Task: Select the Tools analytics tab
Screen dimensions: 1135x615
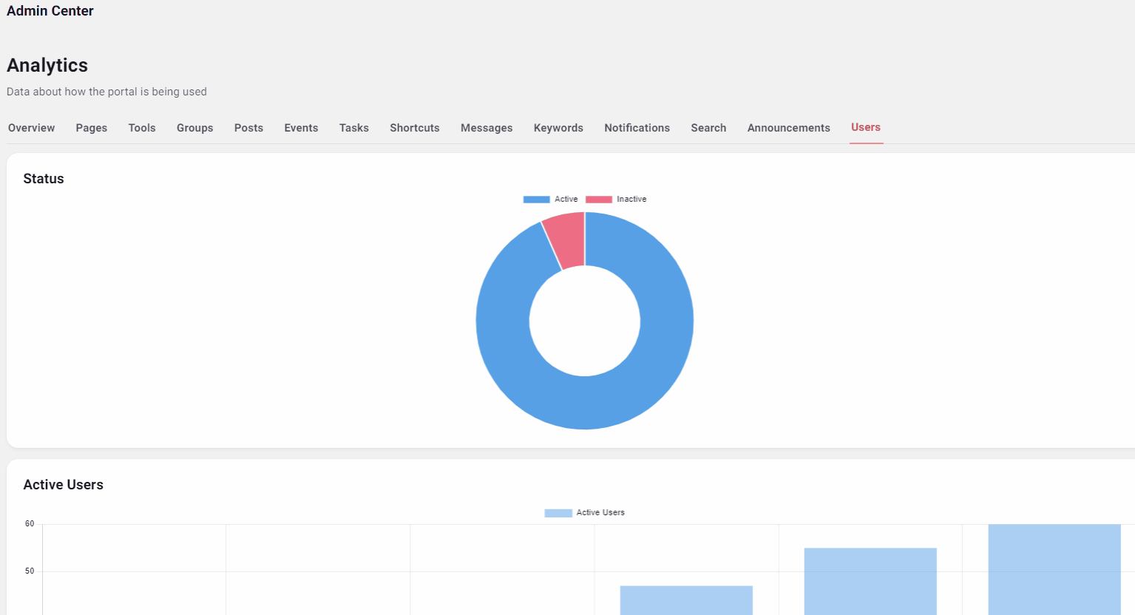Action: coord(142,128)
